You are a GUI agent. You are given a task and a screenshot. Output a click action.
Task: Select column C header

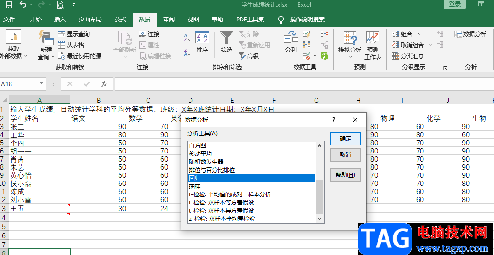coord(148,100)
